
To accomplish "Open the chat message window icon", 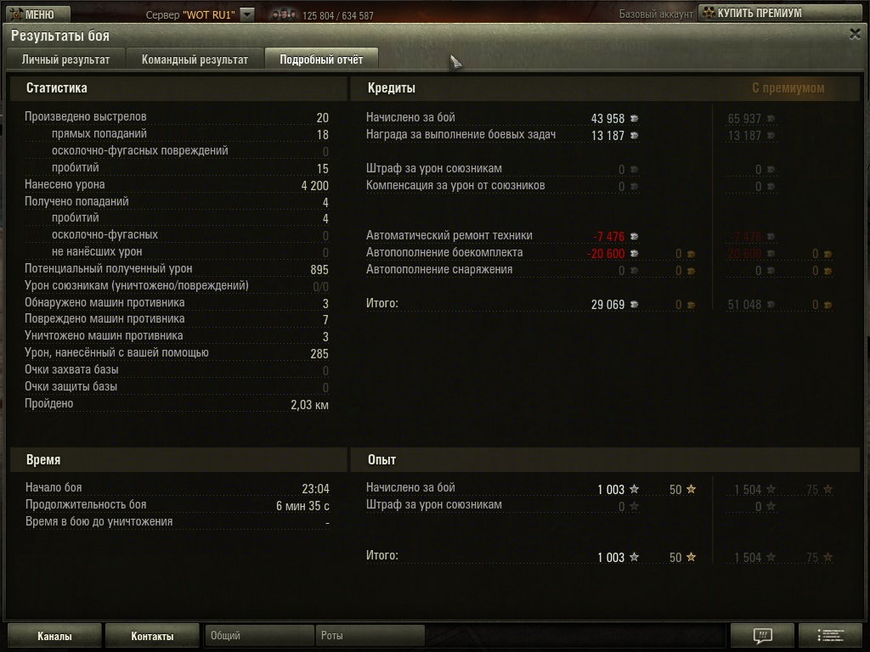I will pos(763,635).
